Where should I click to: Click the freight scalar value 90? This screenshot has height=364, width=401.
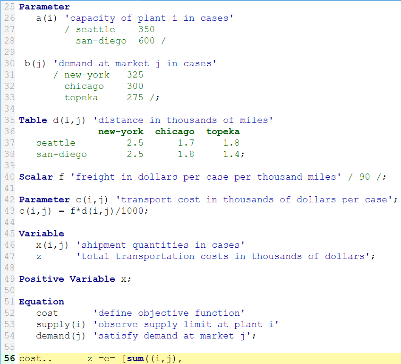[365, 177]
